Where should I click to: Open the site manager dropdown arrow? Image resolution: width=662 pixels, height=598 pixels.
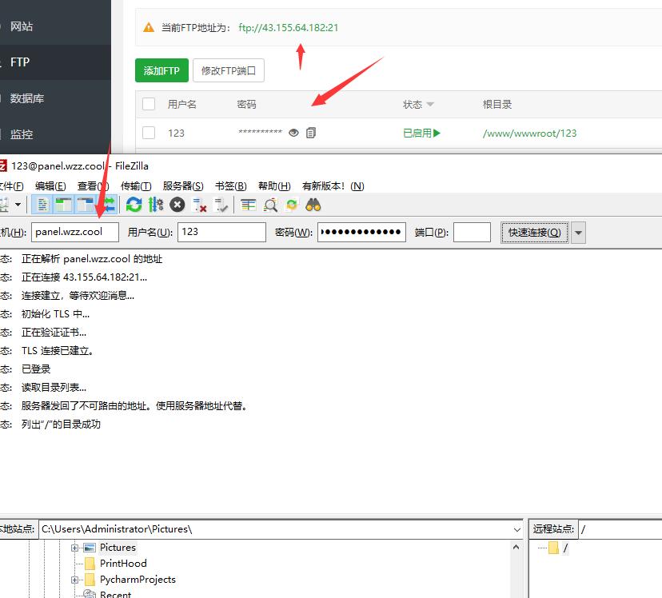click(x=18, y=205)
